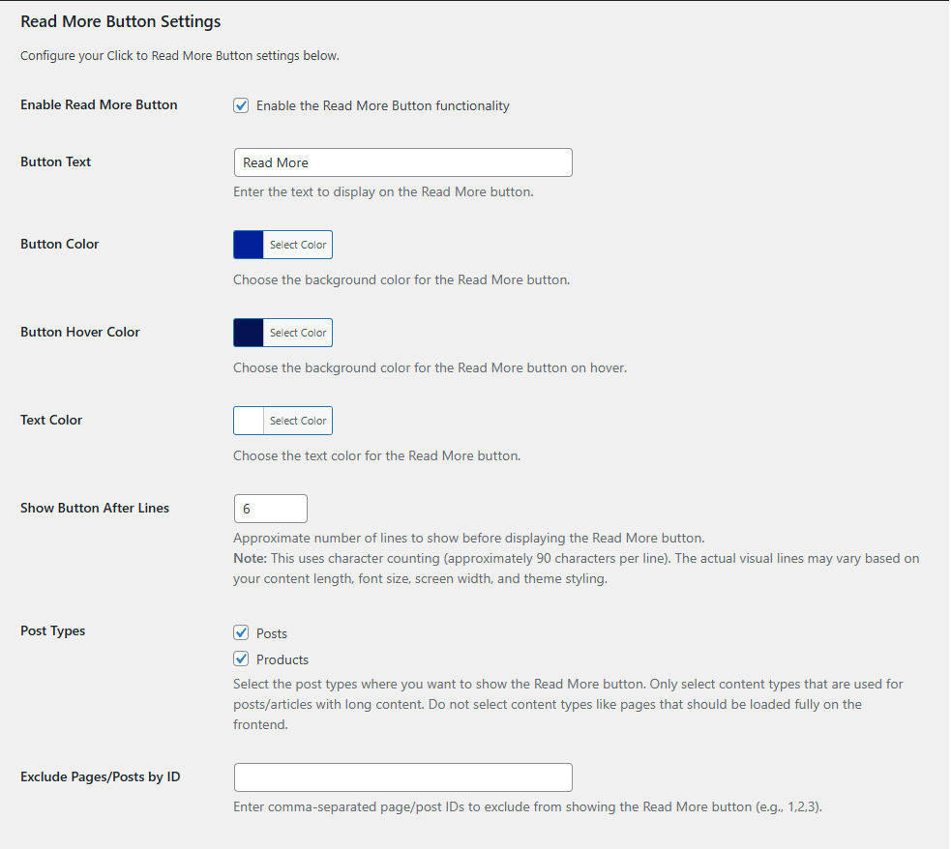Viewport: 951px width, 849px height.
Task: Open Select Color for Text Color
Action: [297, 420]
